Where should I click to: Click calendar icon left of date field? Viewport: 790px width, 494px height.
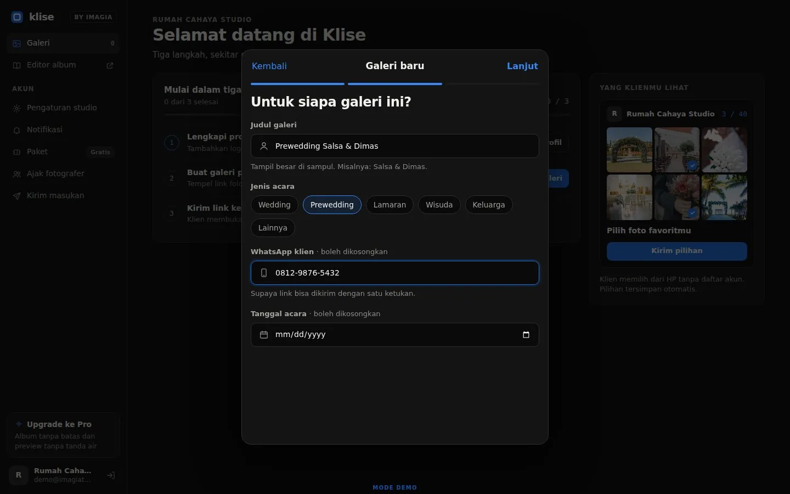coord(264,335)
